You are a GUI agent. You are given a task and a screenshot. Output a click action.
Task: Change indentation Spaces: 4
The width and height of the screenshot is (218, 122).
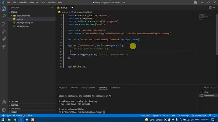click(157, 116)
